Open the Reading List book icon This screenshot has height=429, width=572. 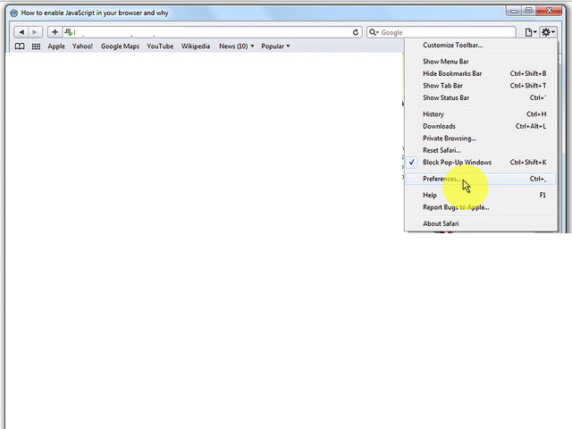coord(20,46)
